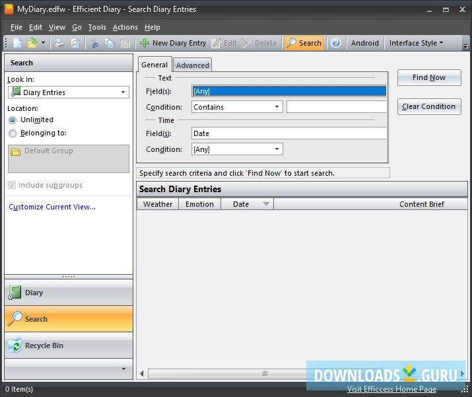The image size is (472, 397).
Task: Click the print toolbar icon
Action: click(x=59, y=43)
